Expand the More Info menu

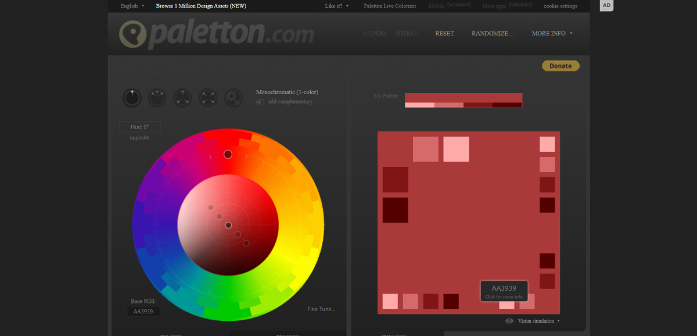click(x=552, y=33)
